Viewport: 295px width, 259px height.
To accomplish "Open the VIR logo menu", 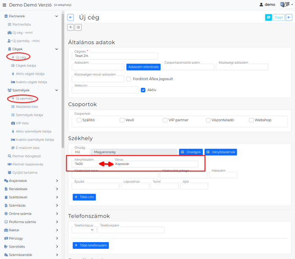I will (285, 5).
